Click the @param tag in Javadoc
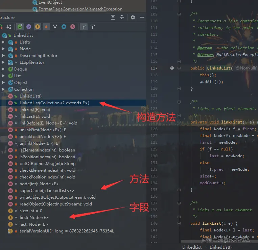 (205, 48)
